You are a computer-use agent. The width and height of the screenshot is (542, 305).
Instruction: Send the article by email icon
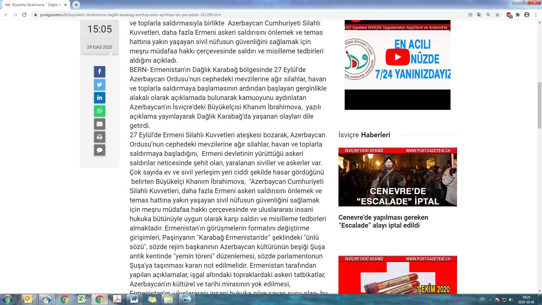(x=99, y=124)
